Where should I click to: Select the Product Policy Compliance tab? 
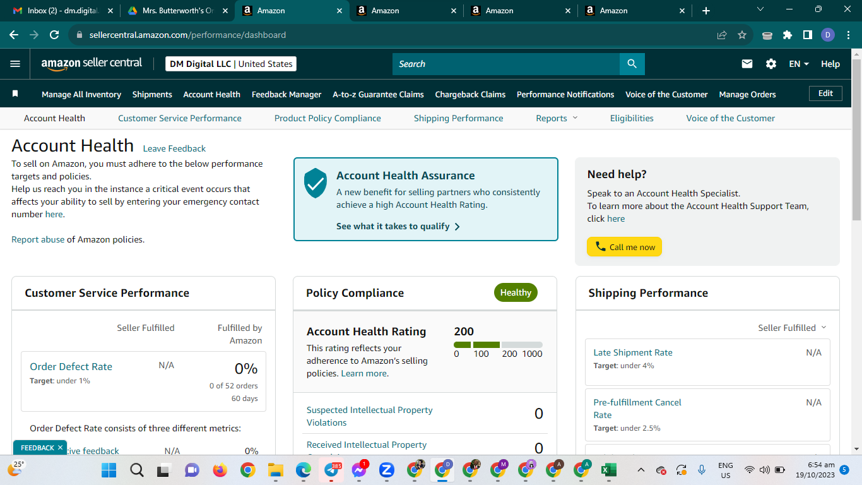click(x=328, y=118)
